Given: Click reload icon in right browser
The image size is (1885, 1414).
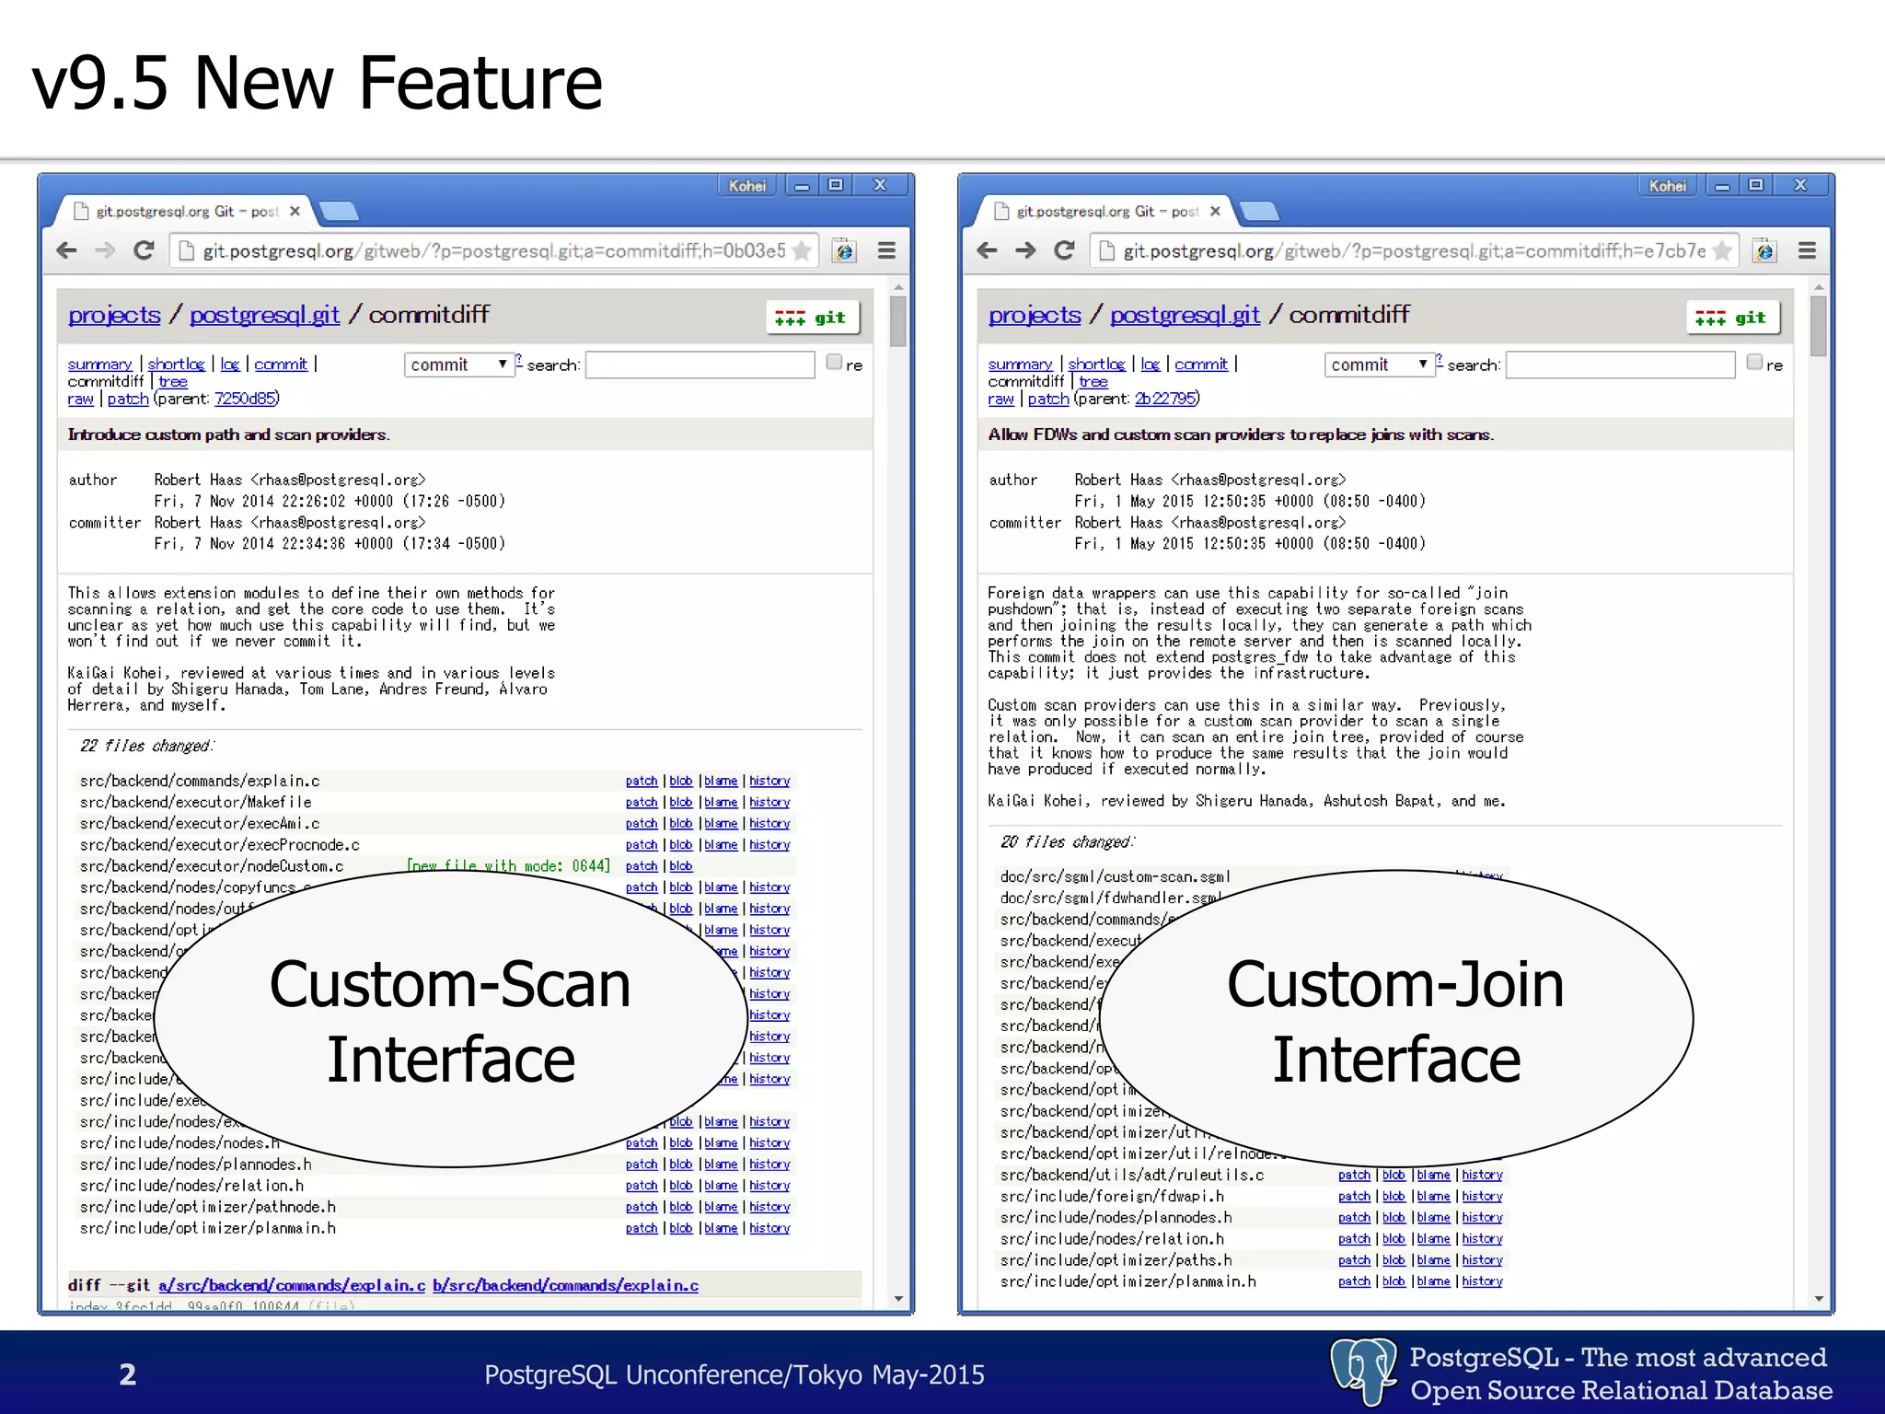Looking at the screenshot, I should [1064, 250].
